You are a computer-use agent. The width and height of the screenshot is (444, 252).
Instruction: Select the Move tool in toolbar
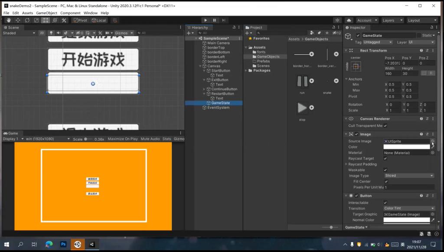pos(18,20)
